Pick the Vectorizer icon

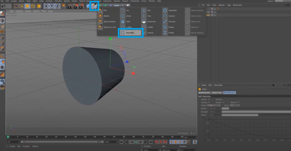pyautogui.click(x=144, y=22)
